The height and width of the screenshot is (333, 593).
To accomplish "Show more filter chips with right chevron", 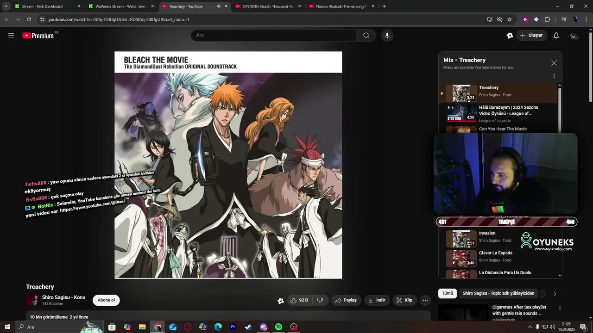I will [555, 294].
